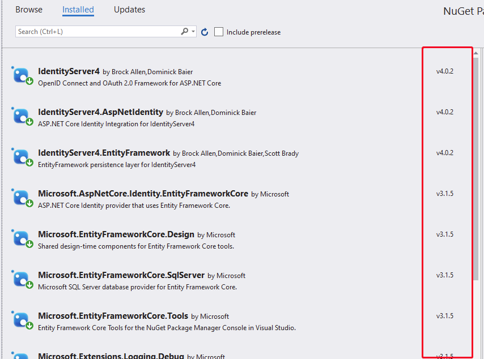Click 'ASP.NET Core Identity provider' description

(x=134, y=206)
